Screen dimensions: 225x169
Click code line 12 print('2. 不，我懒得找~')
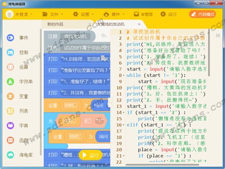point(162,100)
